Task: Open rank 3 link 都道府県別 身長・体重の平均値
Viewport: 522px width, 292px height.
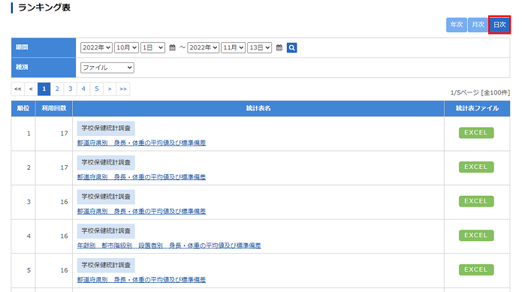Action: 141,211
